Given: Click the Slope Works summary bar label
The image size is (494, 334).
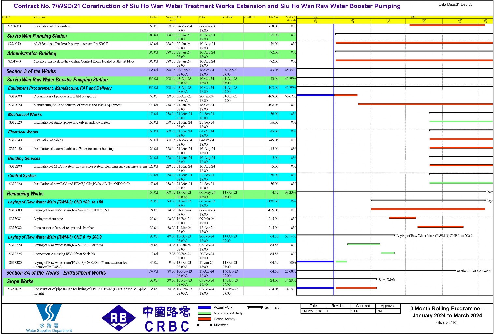Looking at the screenshot, I should coord(387,280).
